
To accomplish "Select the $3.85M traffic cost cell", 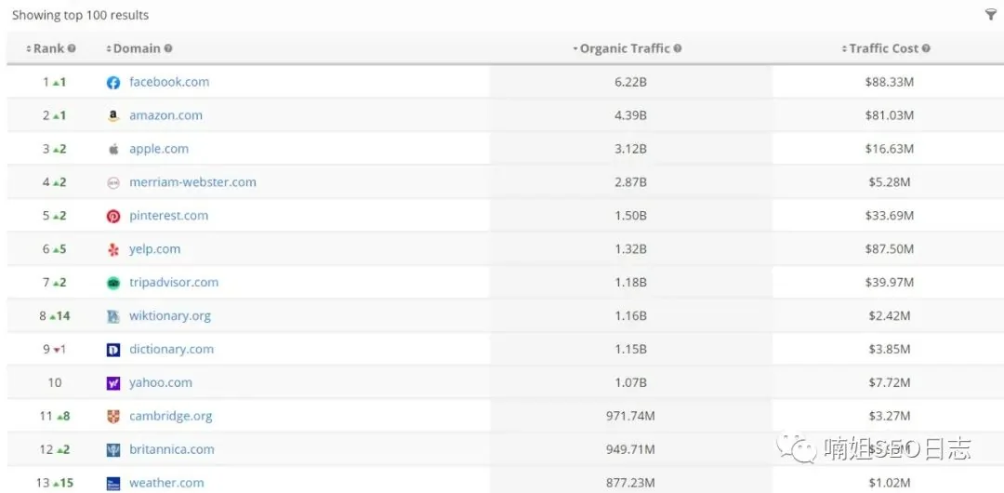I will (x=890, y=349).
